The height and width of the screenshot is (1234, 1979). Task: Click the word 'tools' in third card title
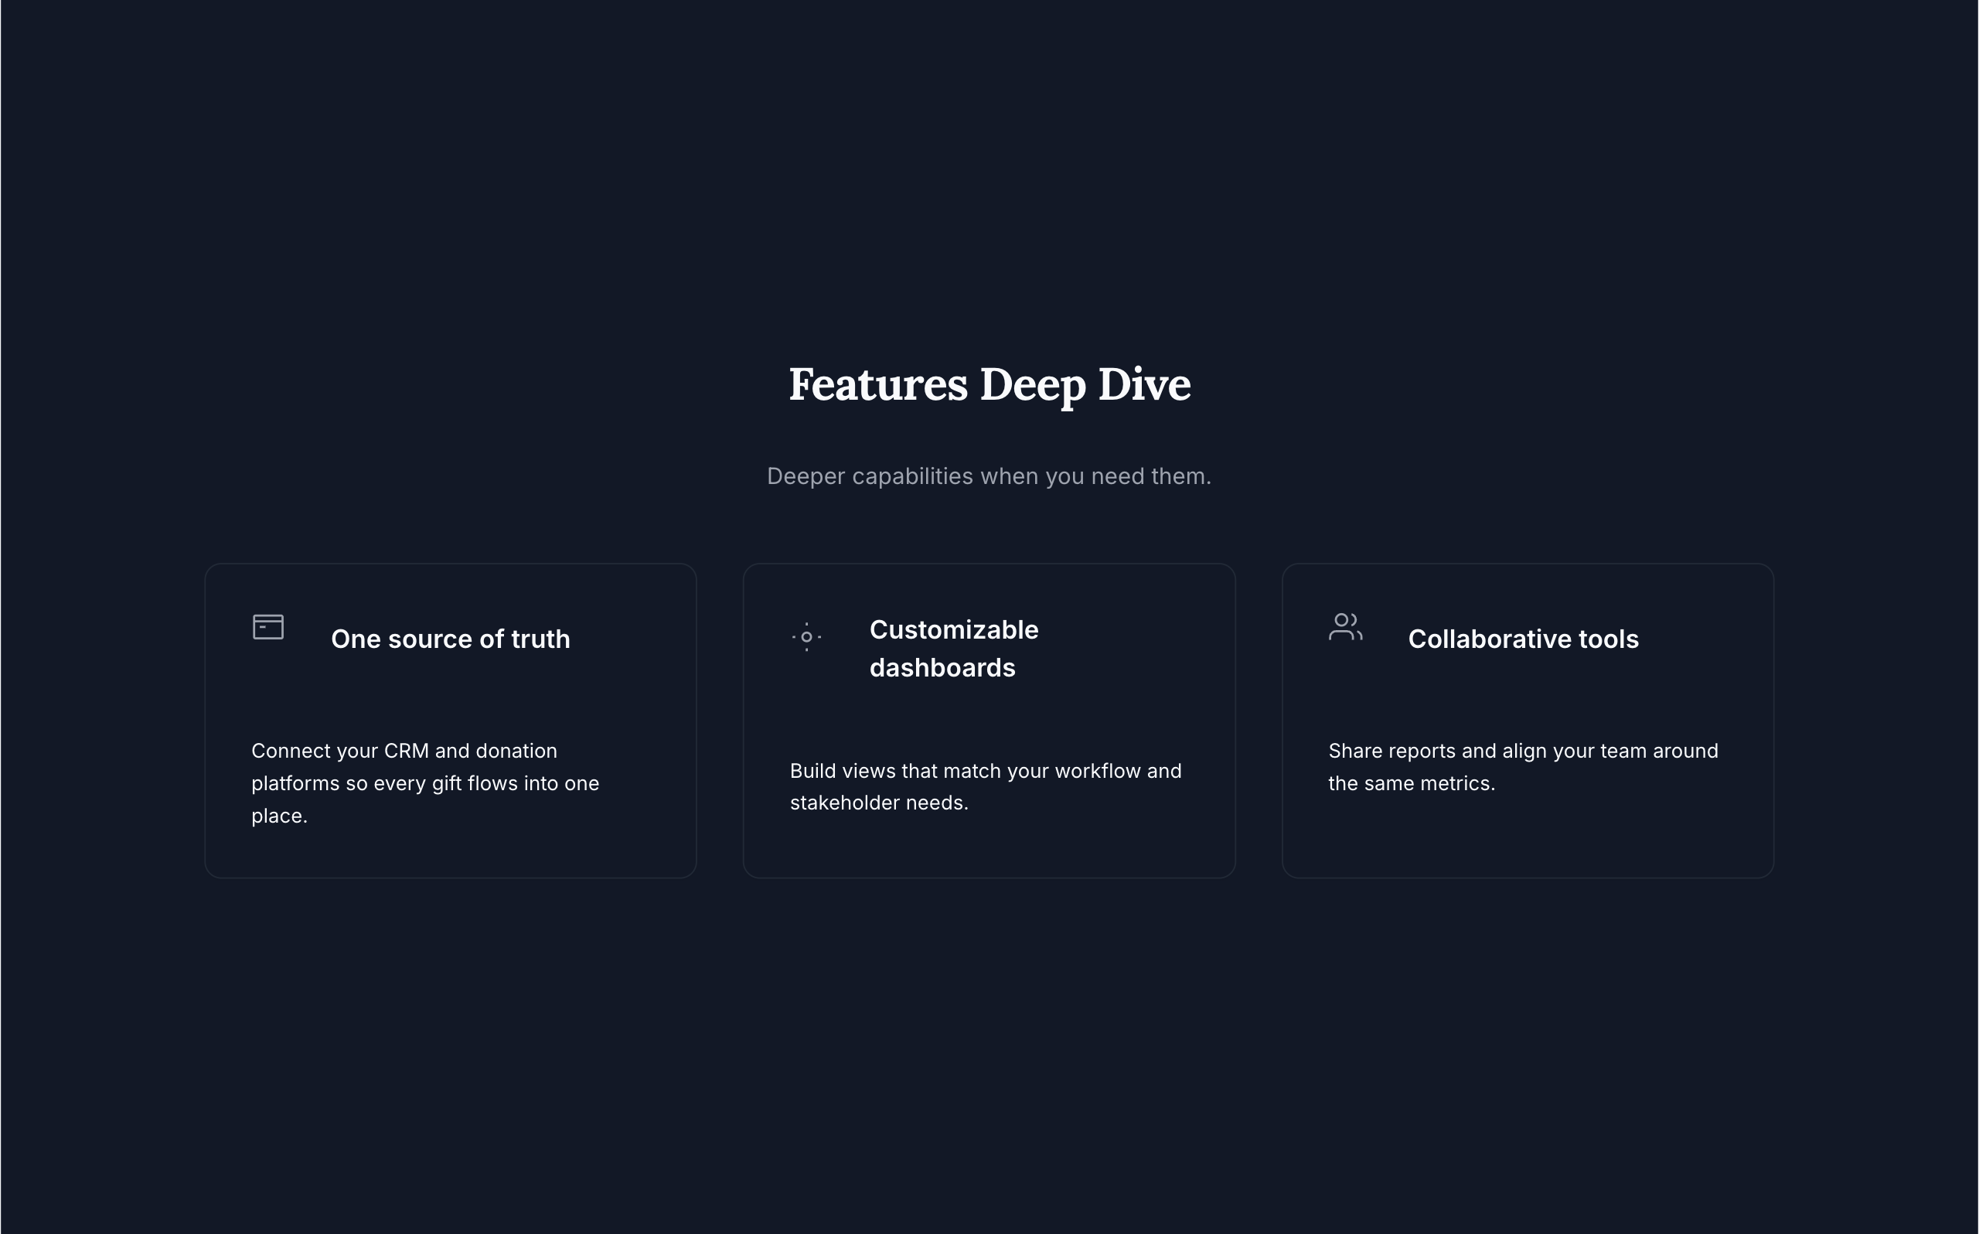point(1608,639)
